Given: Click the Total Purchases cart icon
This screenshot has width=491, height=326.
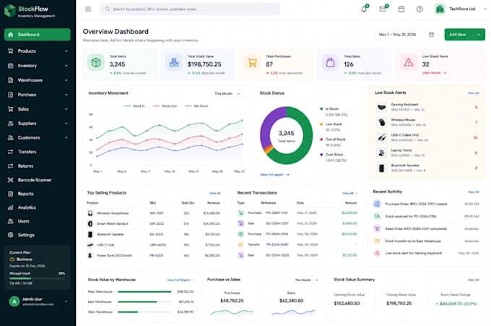Looking at the screenshot, I should tap(252, 62).
